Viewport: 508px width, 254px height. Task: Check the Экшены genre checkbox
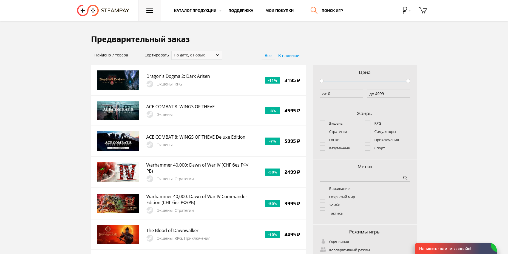click(322, 123)
